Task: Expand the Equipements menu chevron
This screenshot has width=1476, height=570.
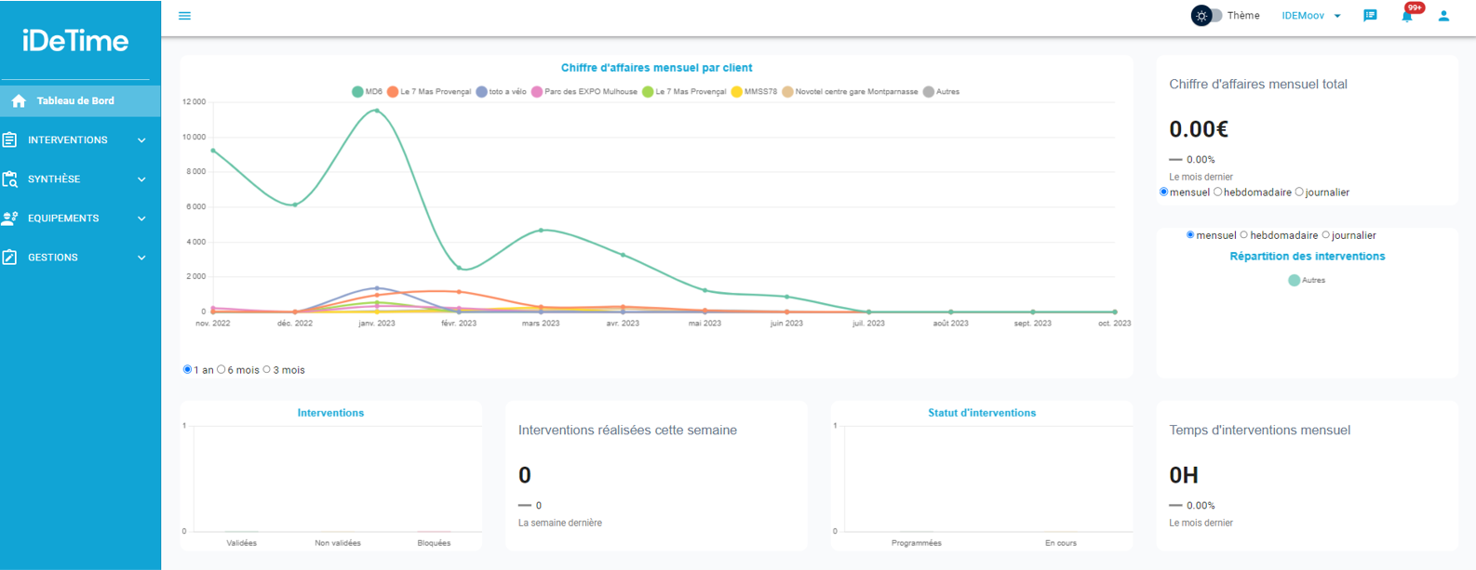Action: [x=141, y=219]
